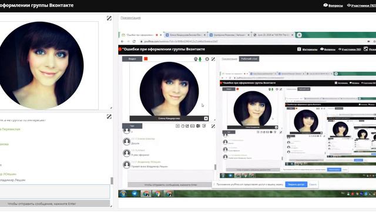Click the Режим layout icon in the largest shared header
The height and width of the screenshot is (212, 376).
[365, 49]
